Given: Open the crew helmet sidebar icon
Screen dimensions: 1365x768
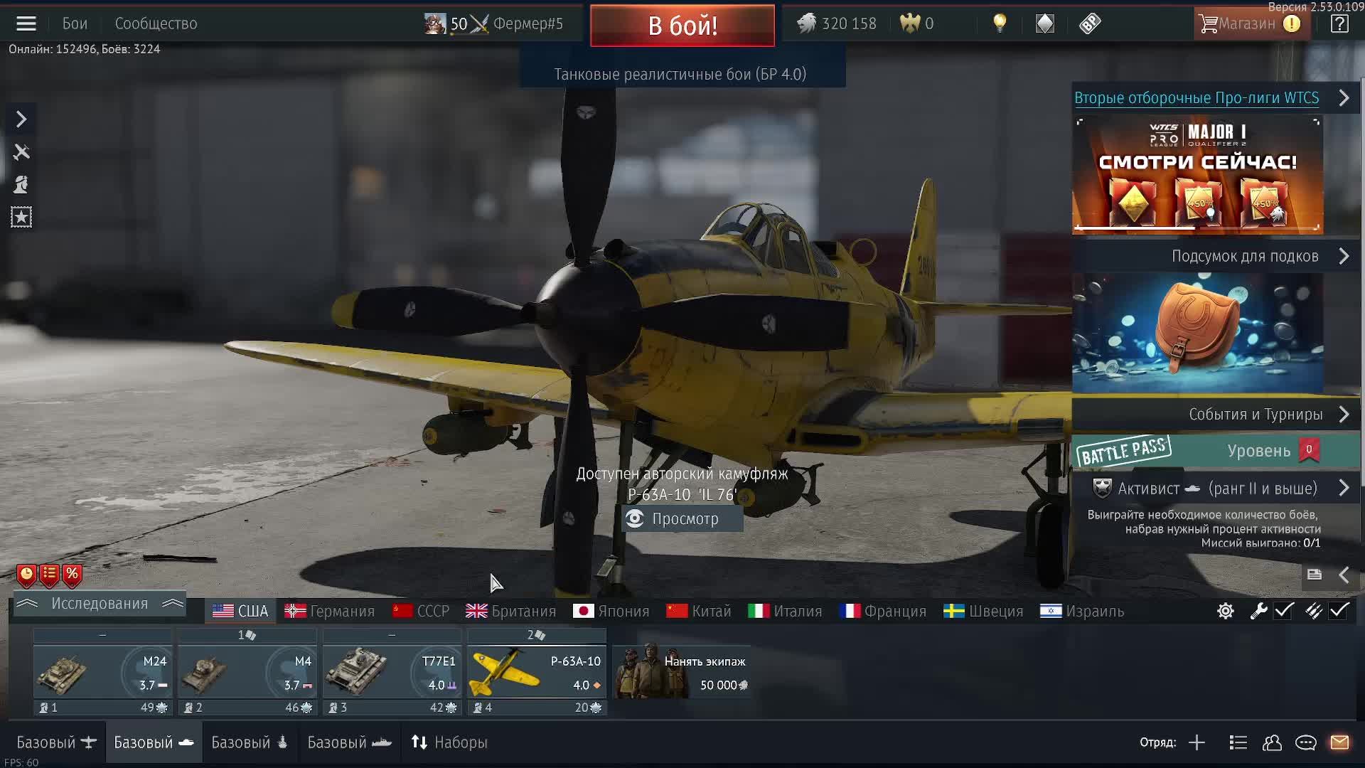Looking at the screenshot, I should coord(21,185).
